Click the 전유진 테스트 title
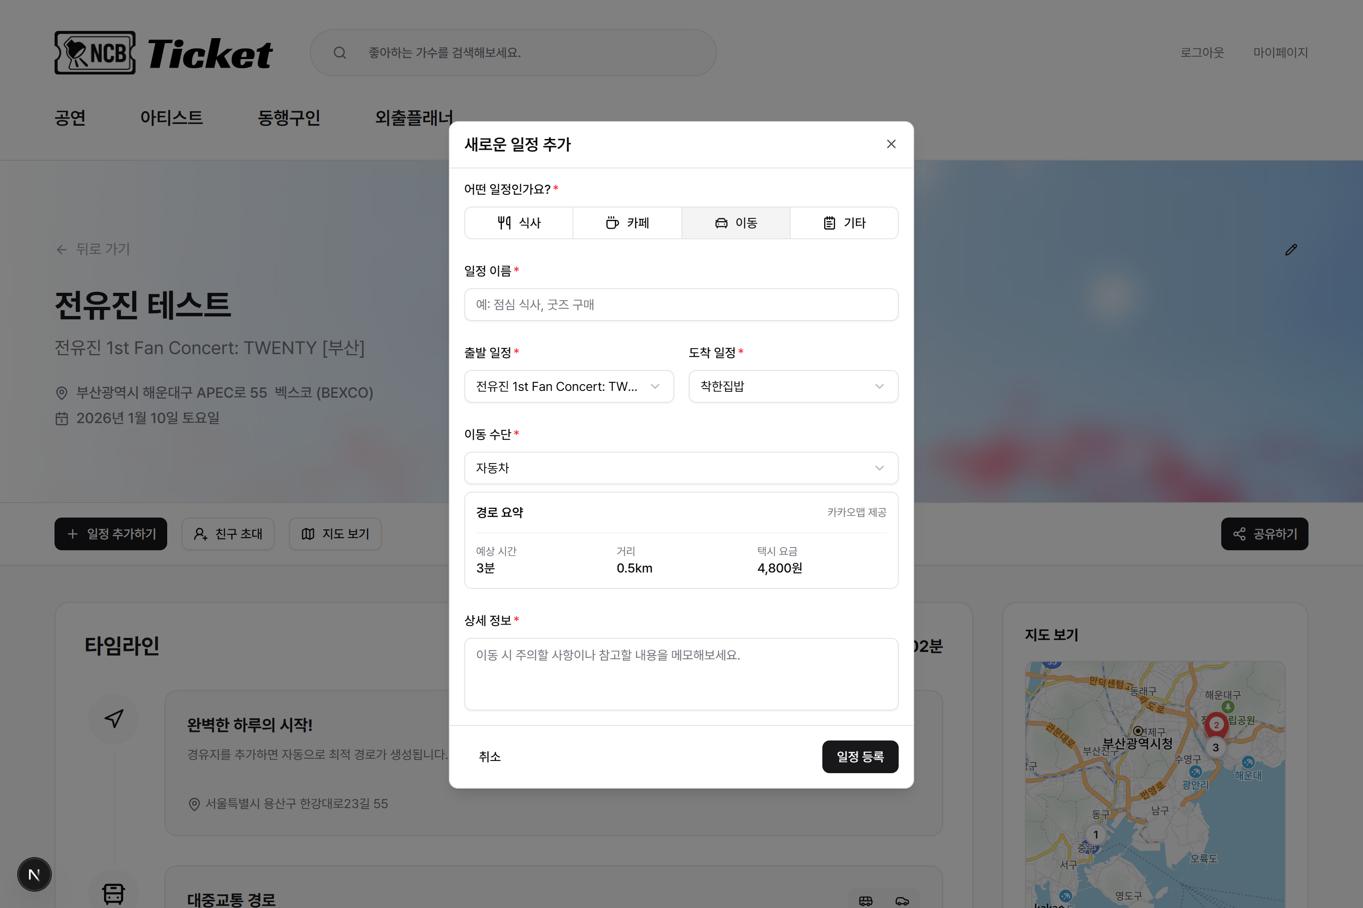 coord(143,305)
